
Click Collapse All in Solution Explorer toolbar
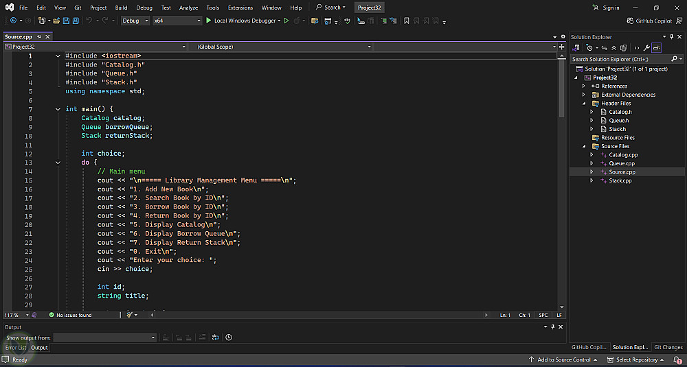pyautogui.click(x=614, y=48)
